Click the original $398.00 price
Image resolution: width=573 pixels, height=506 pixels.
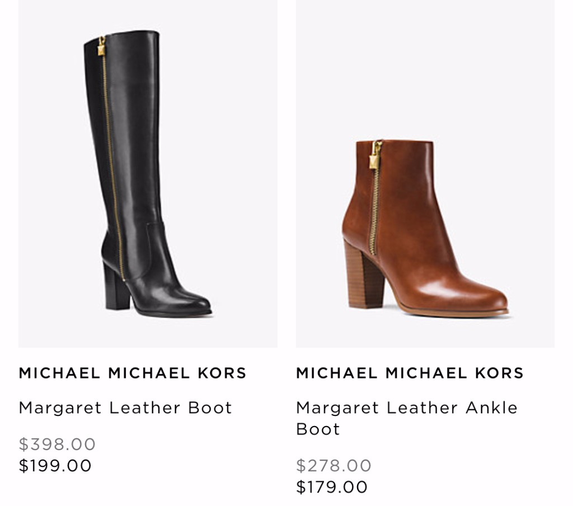[57, 444]
